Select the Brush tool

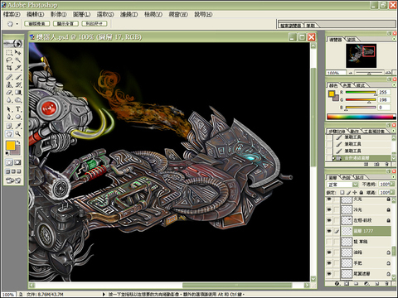tap(18, 77)
